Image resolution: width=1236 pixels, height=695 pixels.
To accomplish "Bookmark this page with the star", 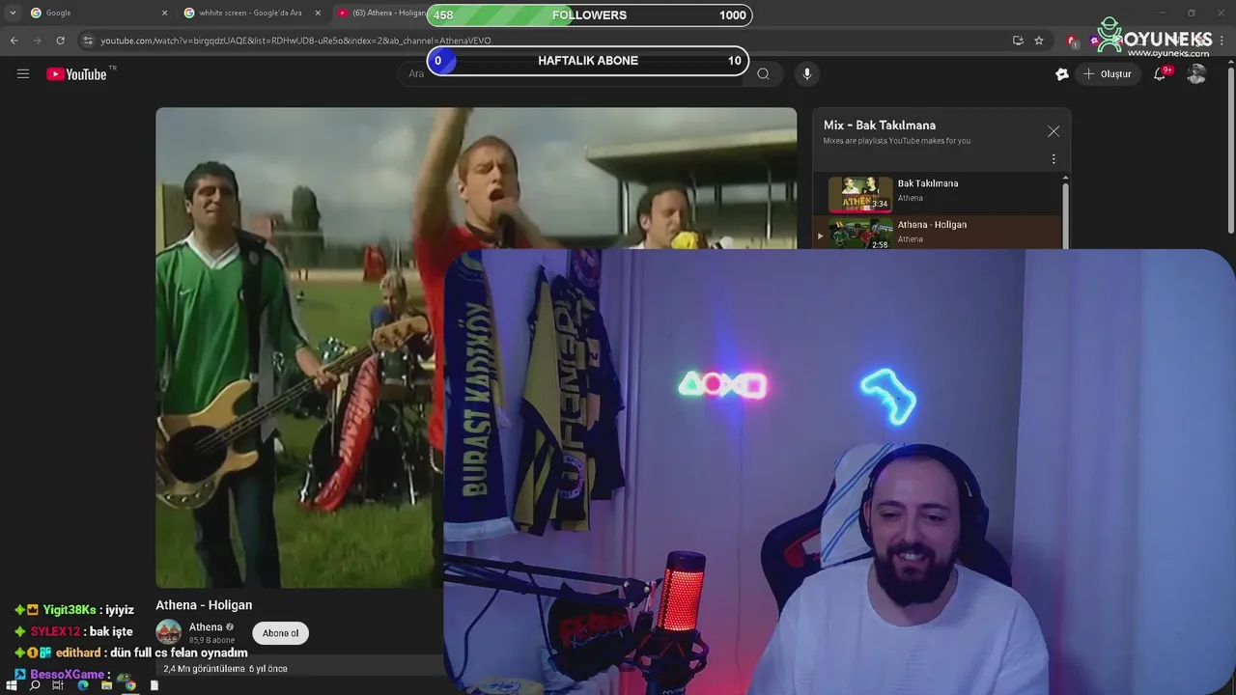I will (1039, 41).
